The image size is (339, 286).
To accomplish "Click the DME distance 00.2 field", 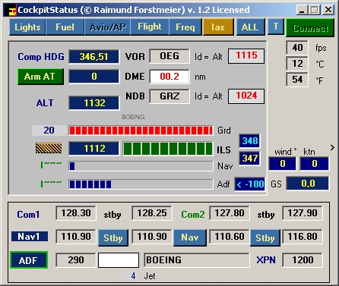I will [169, 77].
